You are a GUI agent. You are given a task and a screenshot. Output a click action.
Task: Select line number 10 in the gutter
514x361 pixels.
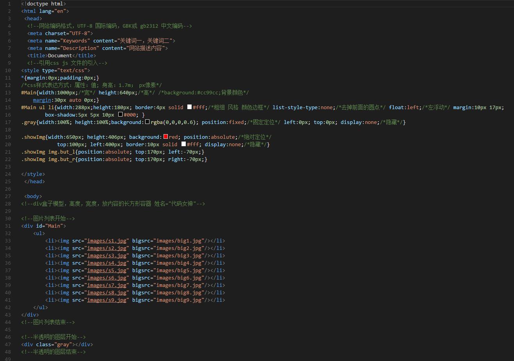[x=8, y=71]
